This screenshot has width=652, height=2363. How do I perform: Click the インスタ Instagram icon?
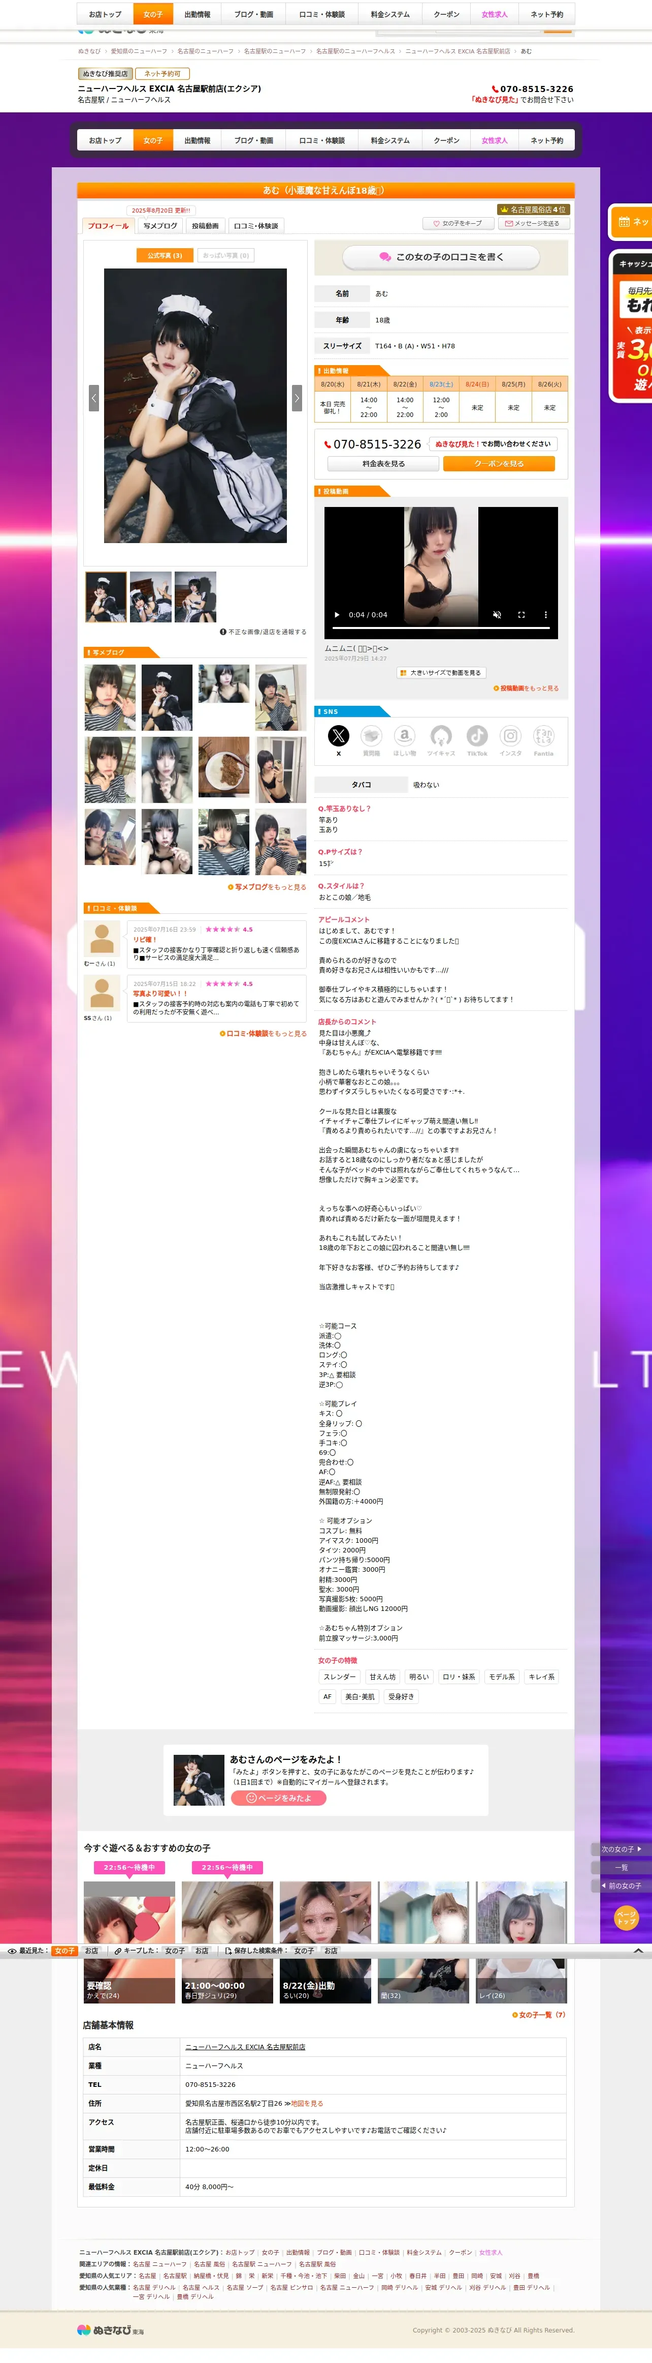pos(510,735)
